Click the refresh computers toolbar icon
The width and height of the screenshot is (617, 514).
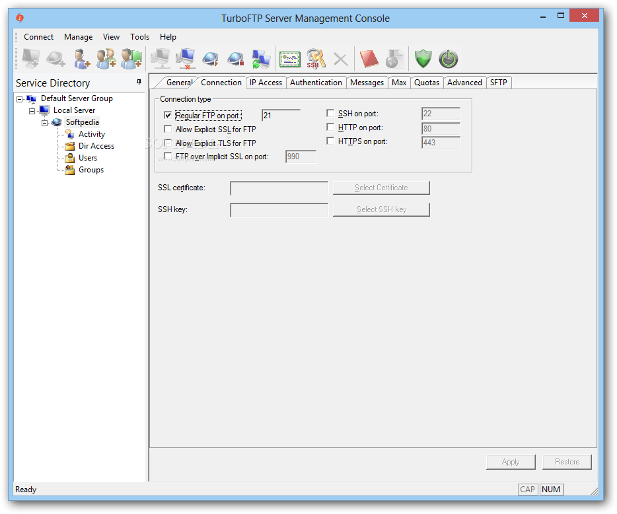[261, 59]
